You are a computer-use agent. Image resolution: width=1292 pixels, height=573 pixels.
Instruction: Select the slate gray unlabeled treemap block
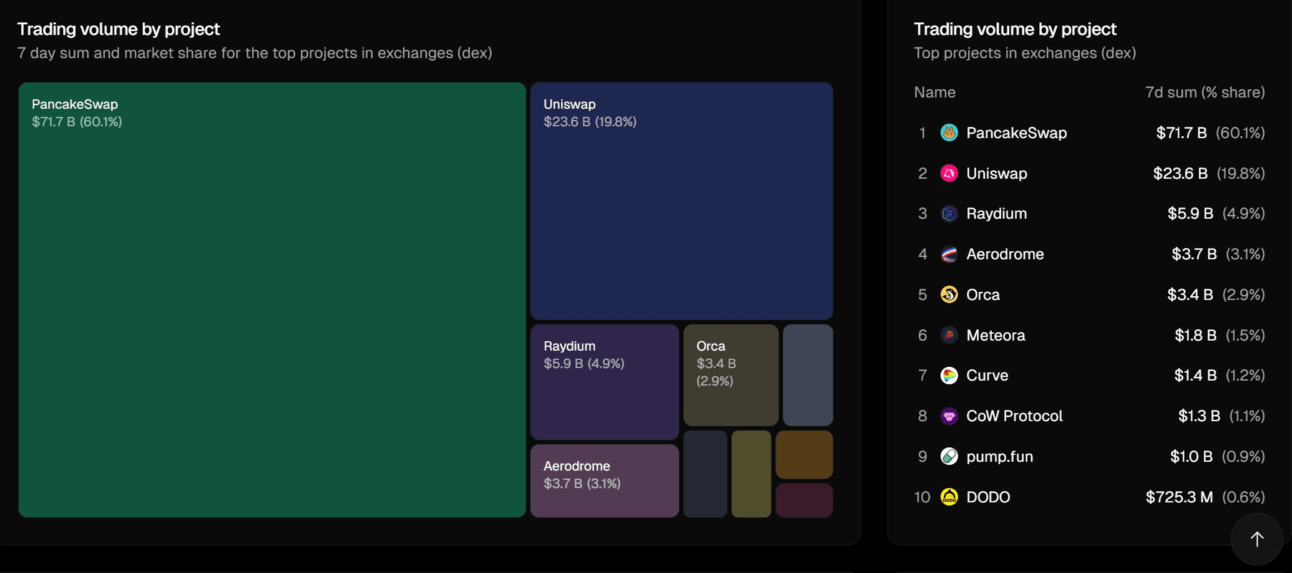[808, 375]
